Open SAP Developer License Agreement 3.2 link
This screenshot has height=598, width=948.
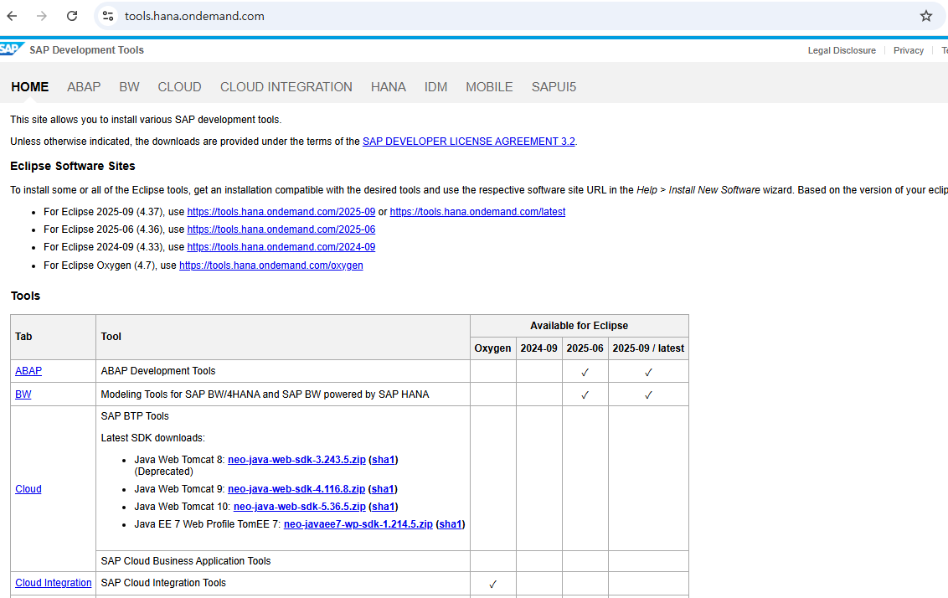(x=469, y=142)
